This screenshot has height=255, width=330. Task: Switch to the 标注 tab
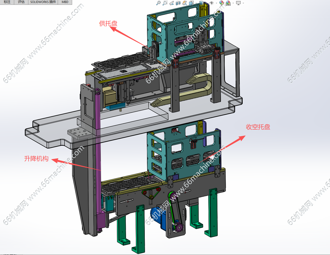(x=7, y=2)
